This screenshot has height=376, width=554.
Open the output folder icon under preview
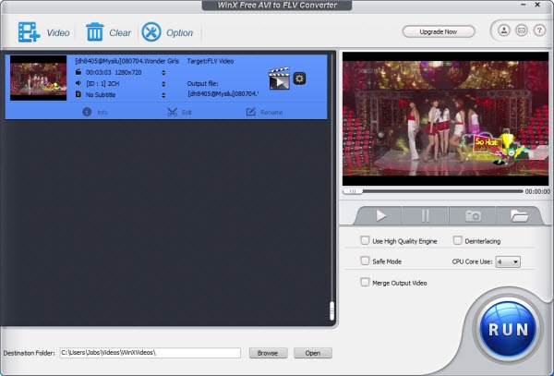coord(519,215)
